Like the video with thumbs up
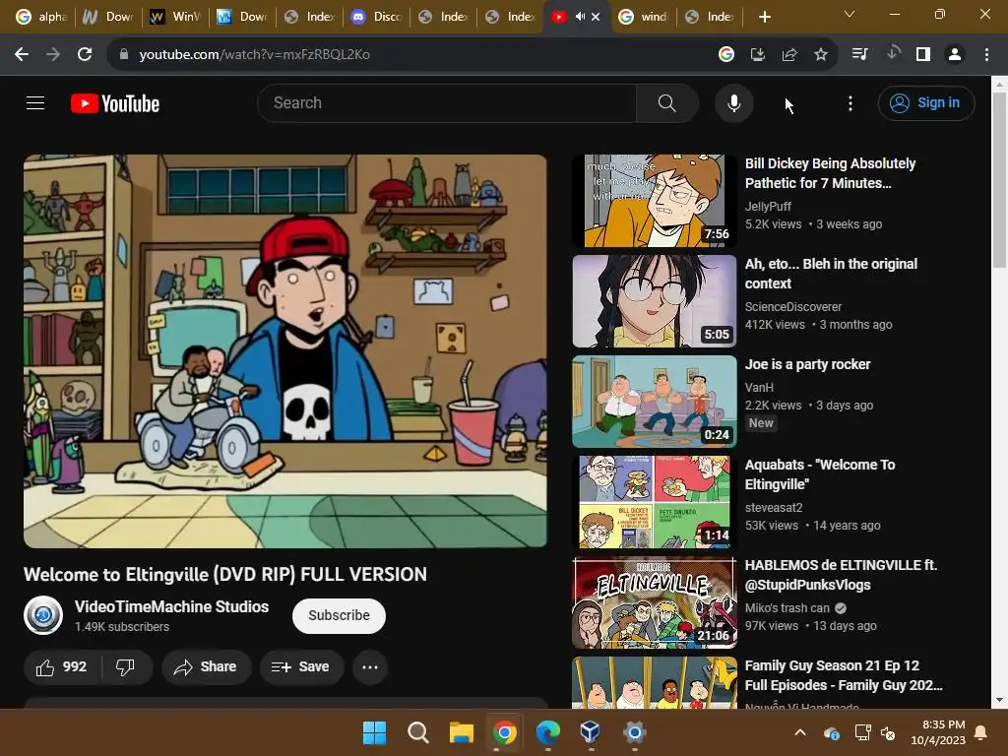 point(62,667)
